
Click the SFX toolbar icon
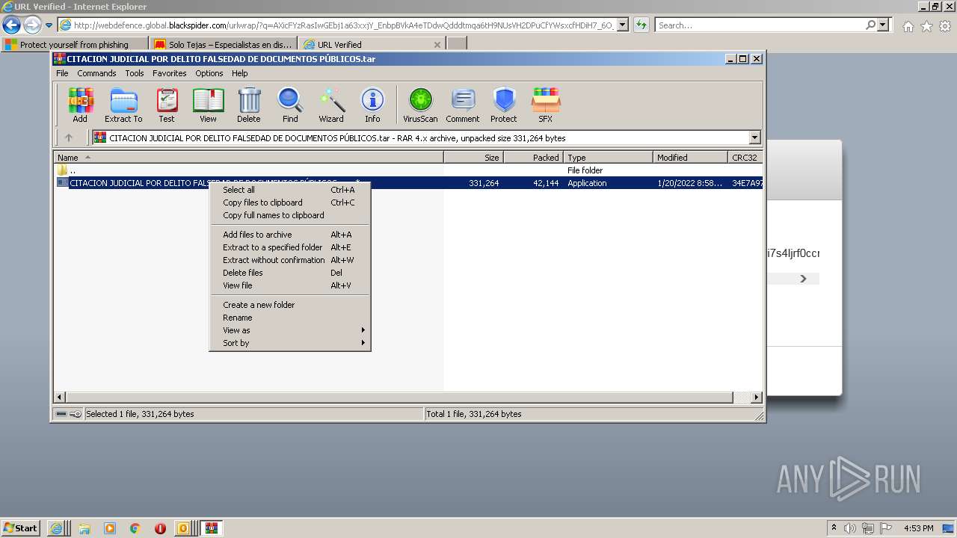tap(546, 105)
